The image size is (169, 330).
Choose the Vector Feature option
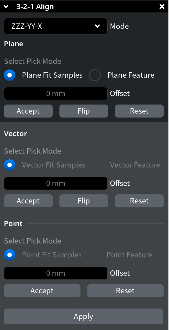[x=135, y=165]
